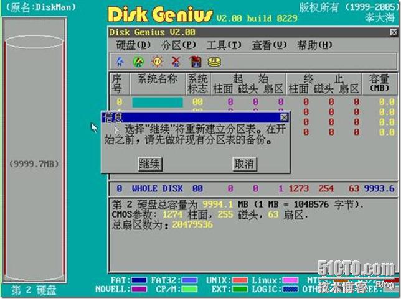Click the FAT32 blue legend swatch
This screenshot has width=401, height=299.
[x=189, y=280]
